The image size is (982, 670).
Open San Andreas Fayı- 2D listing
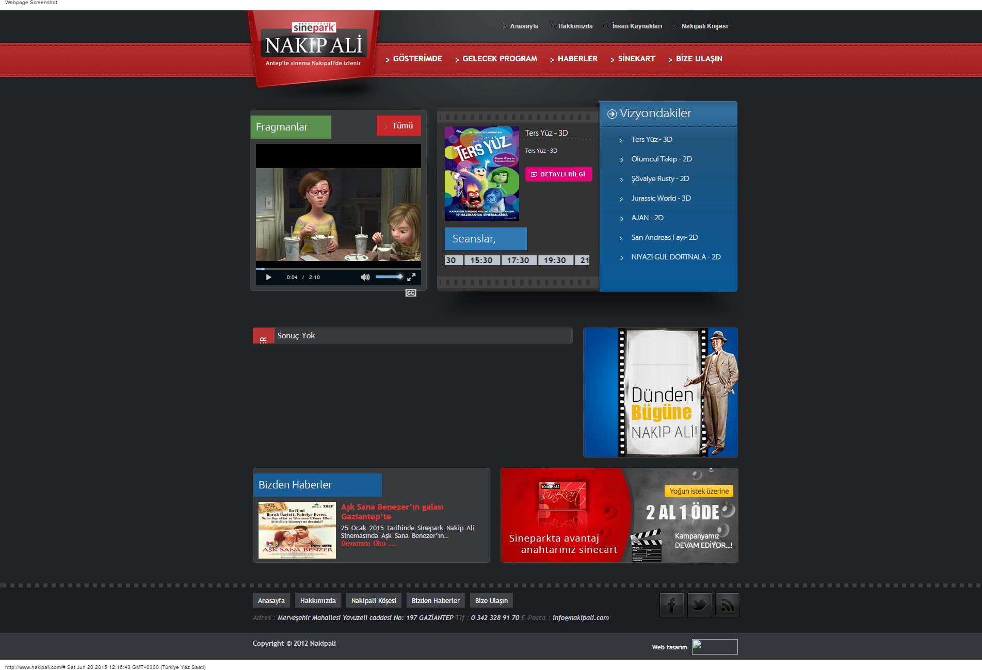(665, 238)
